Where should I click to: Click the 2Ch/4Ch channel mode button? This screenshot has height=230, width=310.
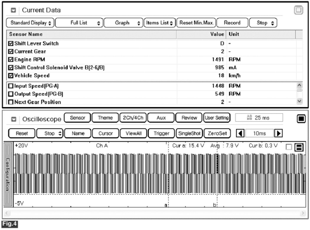coord(133,118)
